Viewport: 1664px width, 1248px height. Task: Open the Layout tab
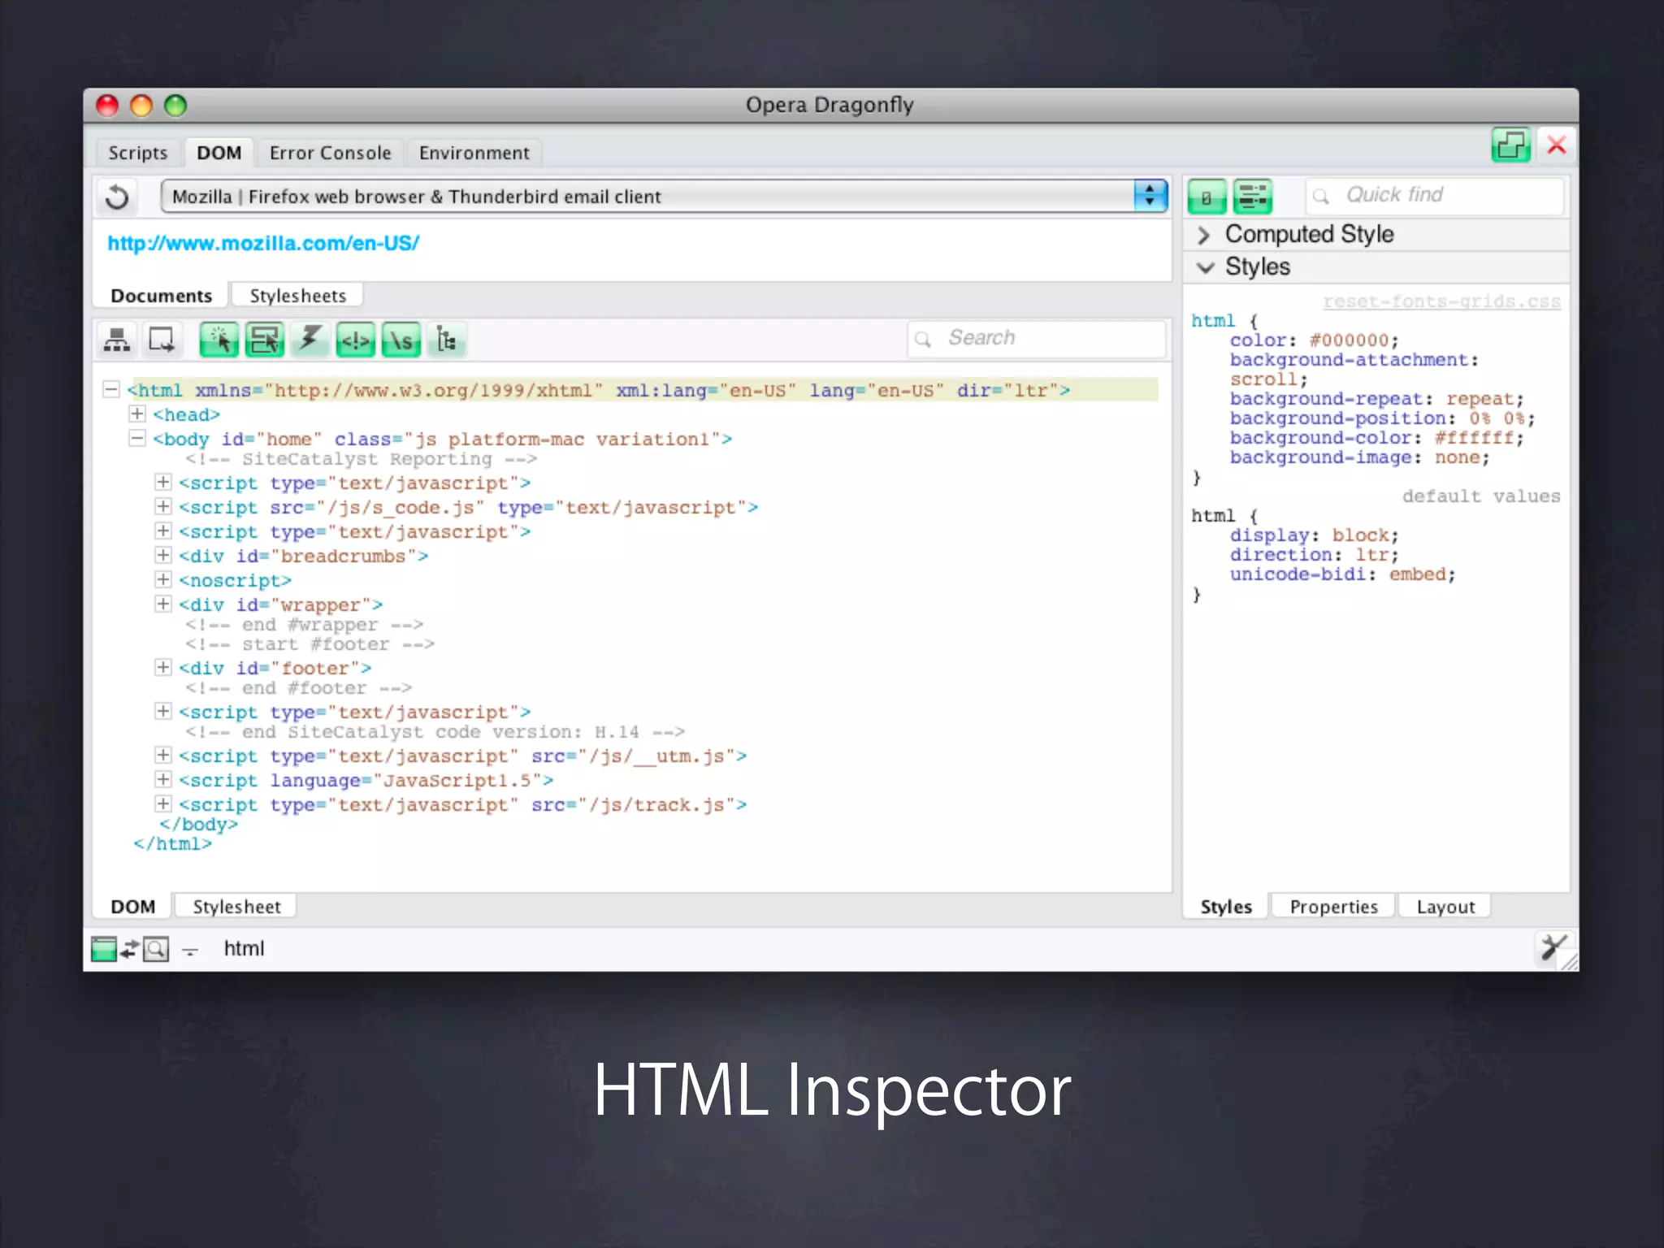1446,907
